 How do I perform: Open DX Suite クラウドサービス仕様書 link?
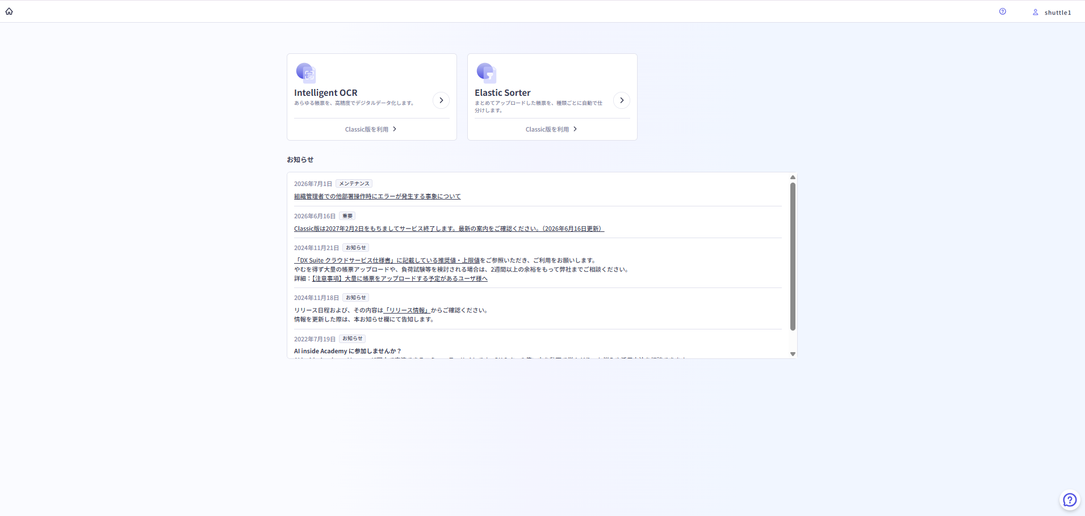(387, 260)
